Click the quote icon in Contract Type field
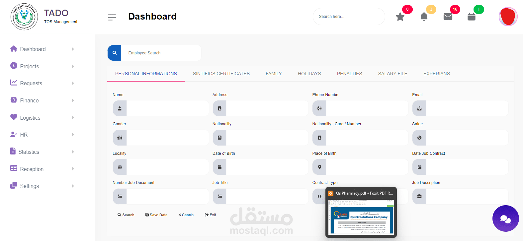Screen dimensions: 523x241 [x=319, y=196]
